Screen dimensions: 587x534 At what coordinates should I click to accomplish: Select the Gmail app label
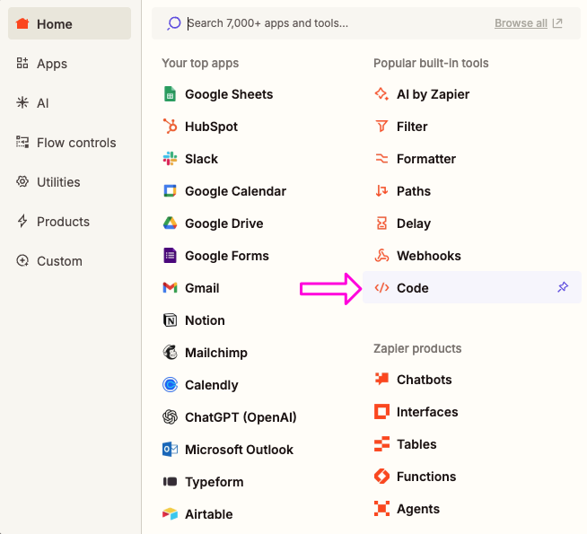202,288
